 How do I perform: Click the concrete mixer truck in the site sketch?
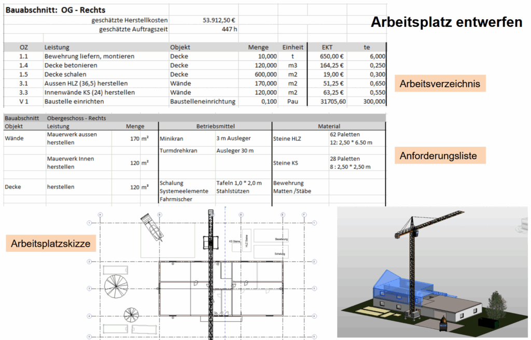151,228
